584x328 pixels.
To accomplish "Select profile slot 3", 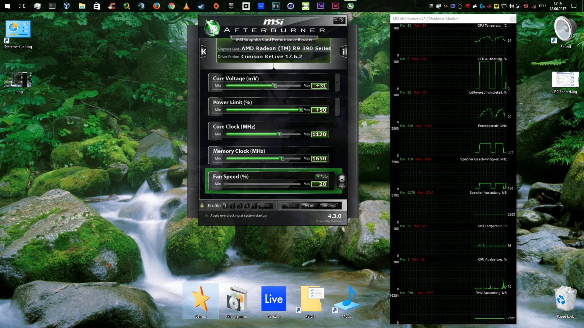I will pyautogui.click(x=240, y=206).
